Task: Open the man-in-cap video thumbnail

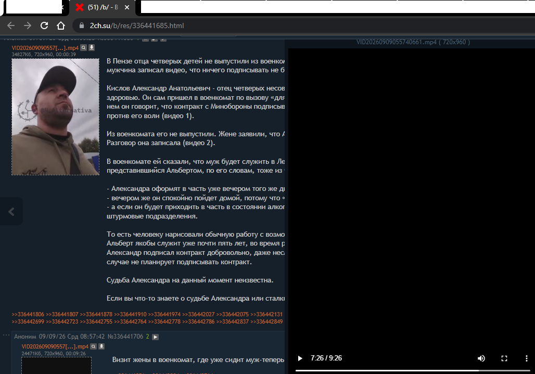Action: [x=55, y=117]
